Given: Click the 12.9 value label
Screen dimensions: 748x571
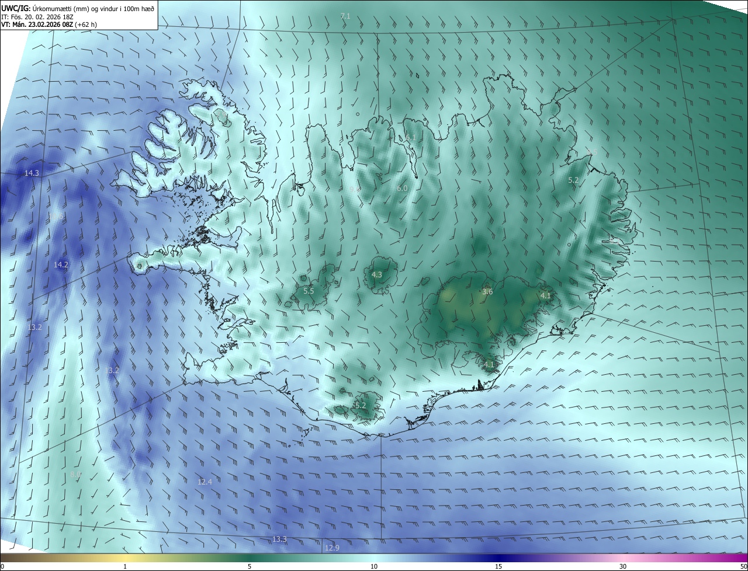Looking at the screenshot, I should point(332,548).
